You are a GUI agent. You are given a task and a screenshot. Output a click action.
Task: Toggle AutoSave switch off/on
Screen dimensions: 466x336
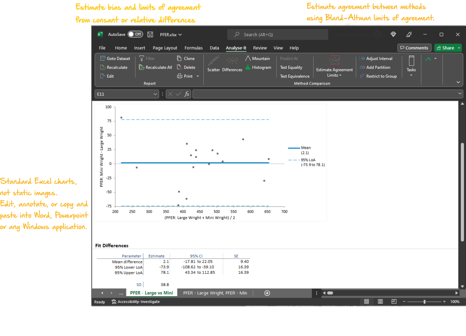[x=135, y=34]
